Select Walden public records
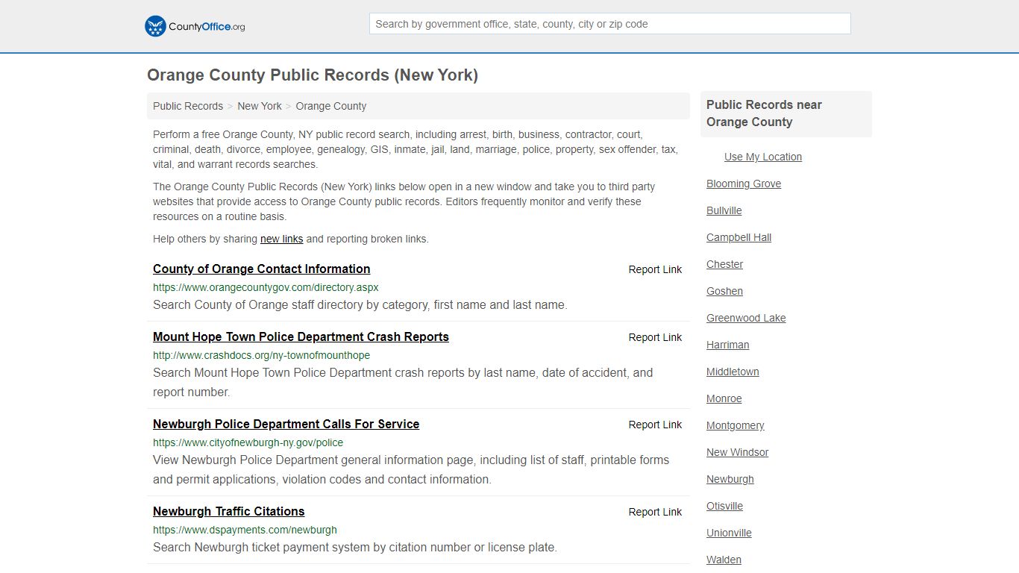This screenshot has height=573, width=1019. point(724,560)
